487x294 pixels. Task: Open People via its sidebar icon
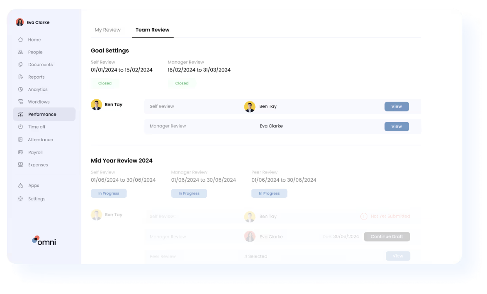20,52
